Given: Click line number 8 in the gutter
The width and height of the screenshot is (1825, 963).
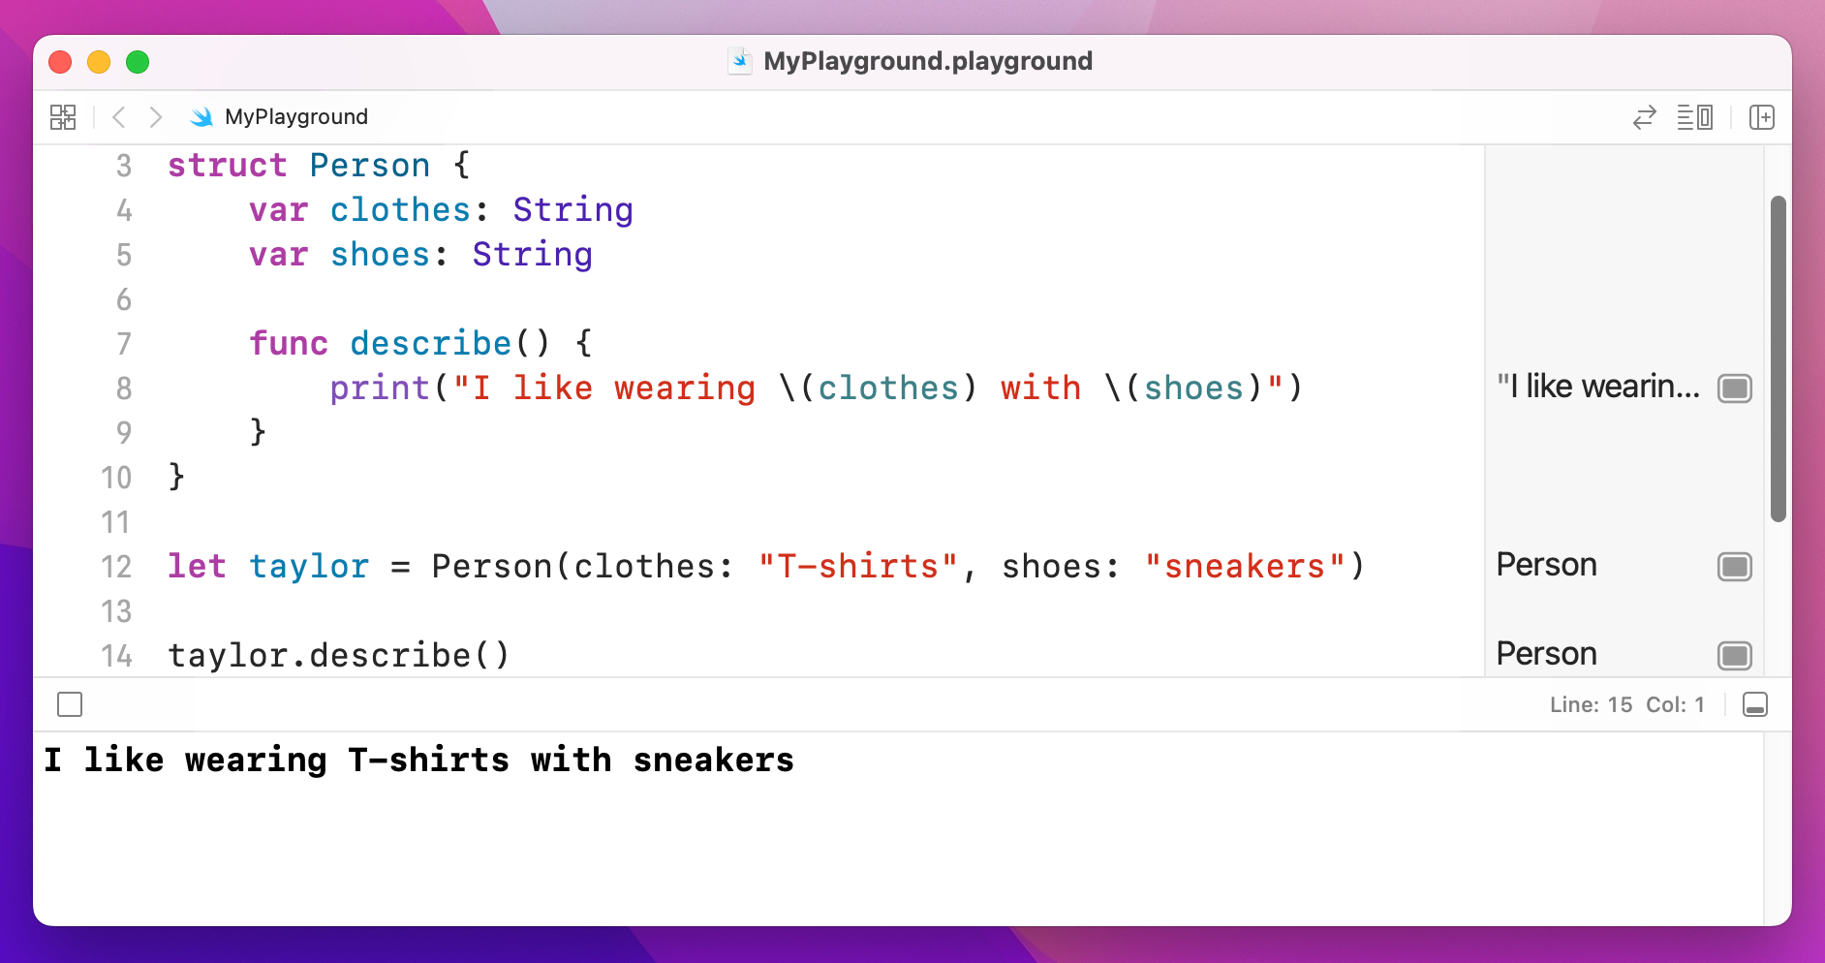Looking at the screenshot, I should click(123, 388).
